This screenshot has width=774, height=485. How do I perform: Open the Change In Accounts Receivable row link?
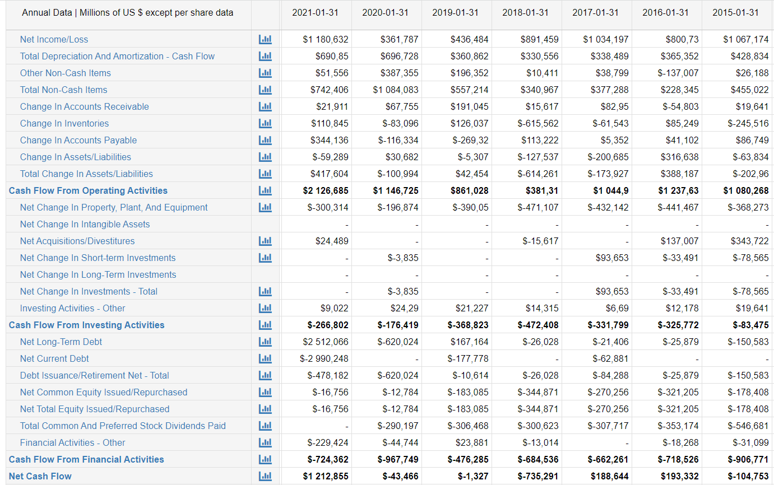coord(85,106)
